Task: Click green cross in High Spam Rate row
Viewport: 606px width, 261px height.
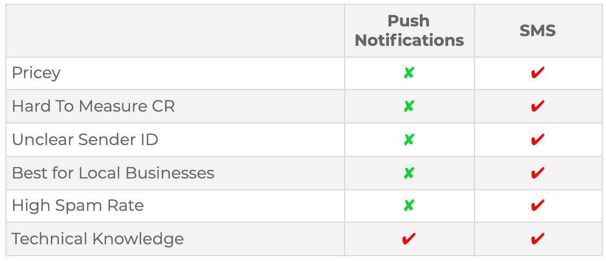Action: 409,206
